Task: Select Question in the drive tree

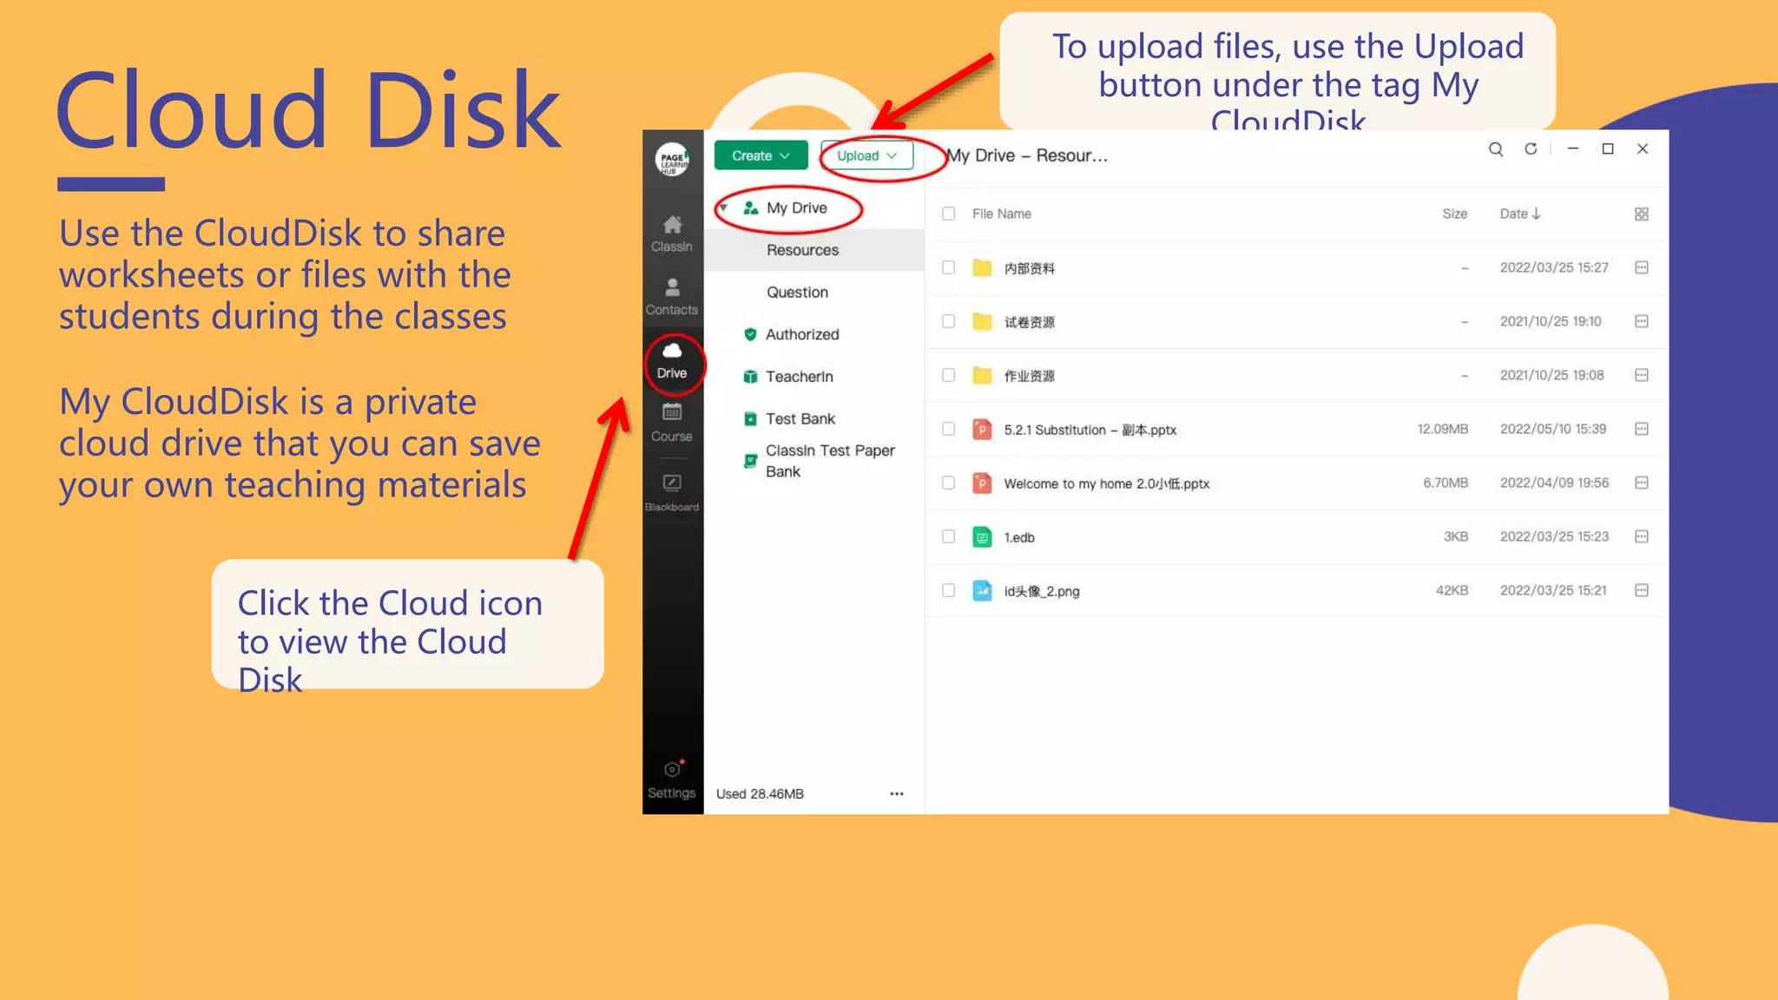Action: [x=797, y=293]
